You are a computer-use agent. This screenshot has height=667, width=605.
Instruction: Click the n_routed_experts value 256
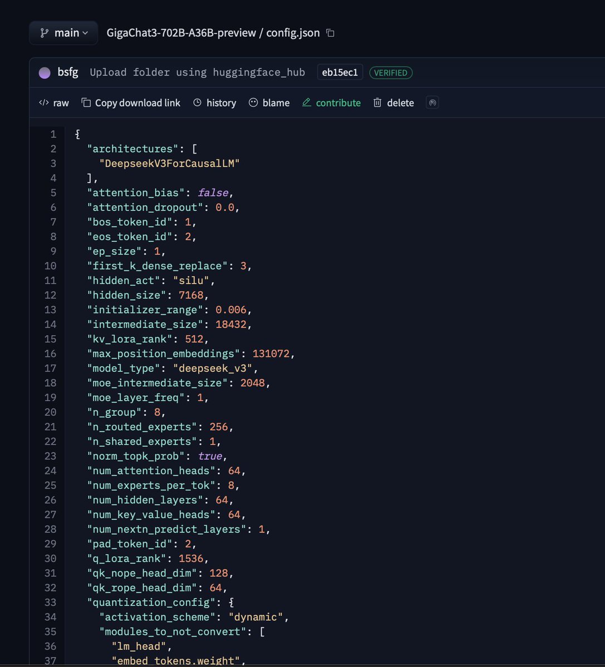click(219, 427)
